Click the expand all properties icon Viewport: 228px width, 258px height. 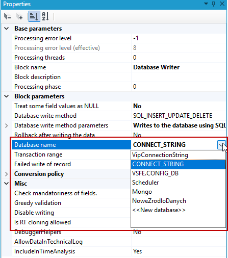coord(19,16)
